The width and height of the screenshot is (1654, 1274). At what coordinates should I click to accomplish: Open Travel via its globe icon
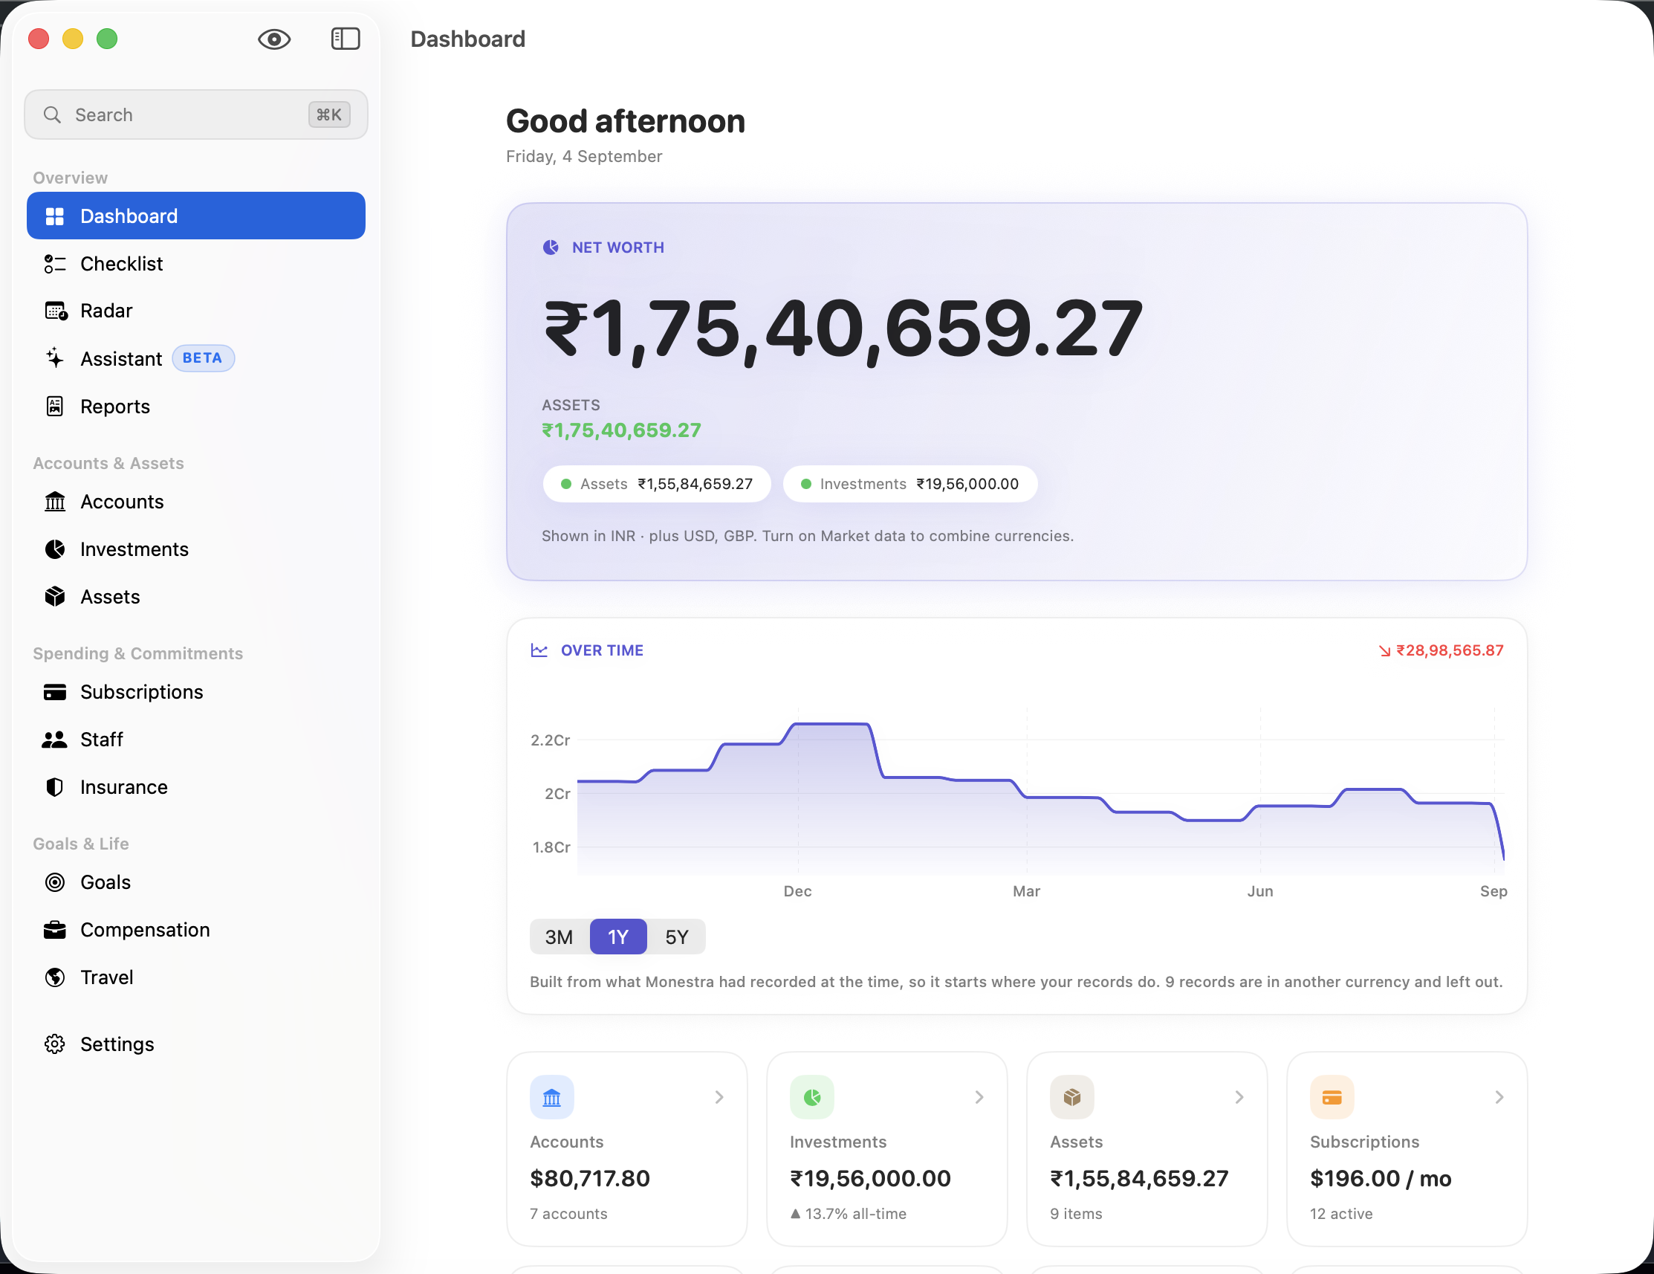coord(54,977)
